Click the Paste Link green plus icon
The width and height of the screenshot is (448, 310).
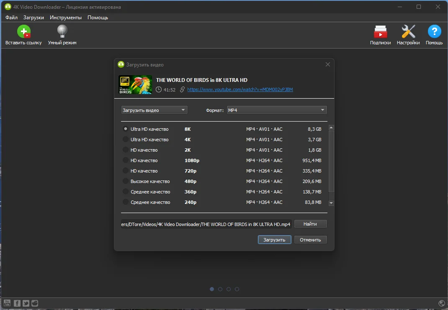pyautogui.click(x=24, y=31)
